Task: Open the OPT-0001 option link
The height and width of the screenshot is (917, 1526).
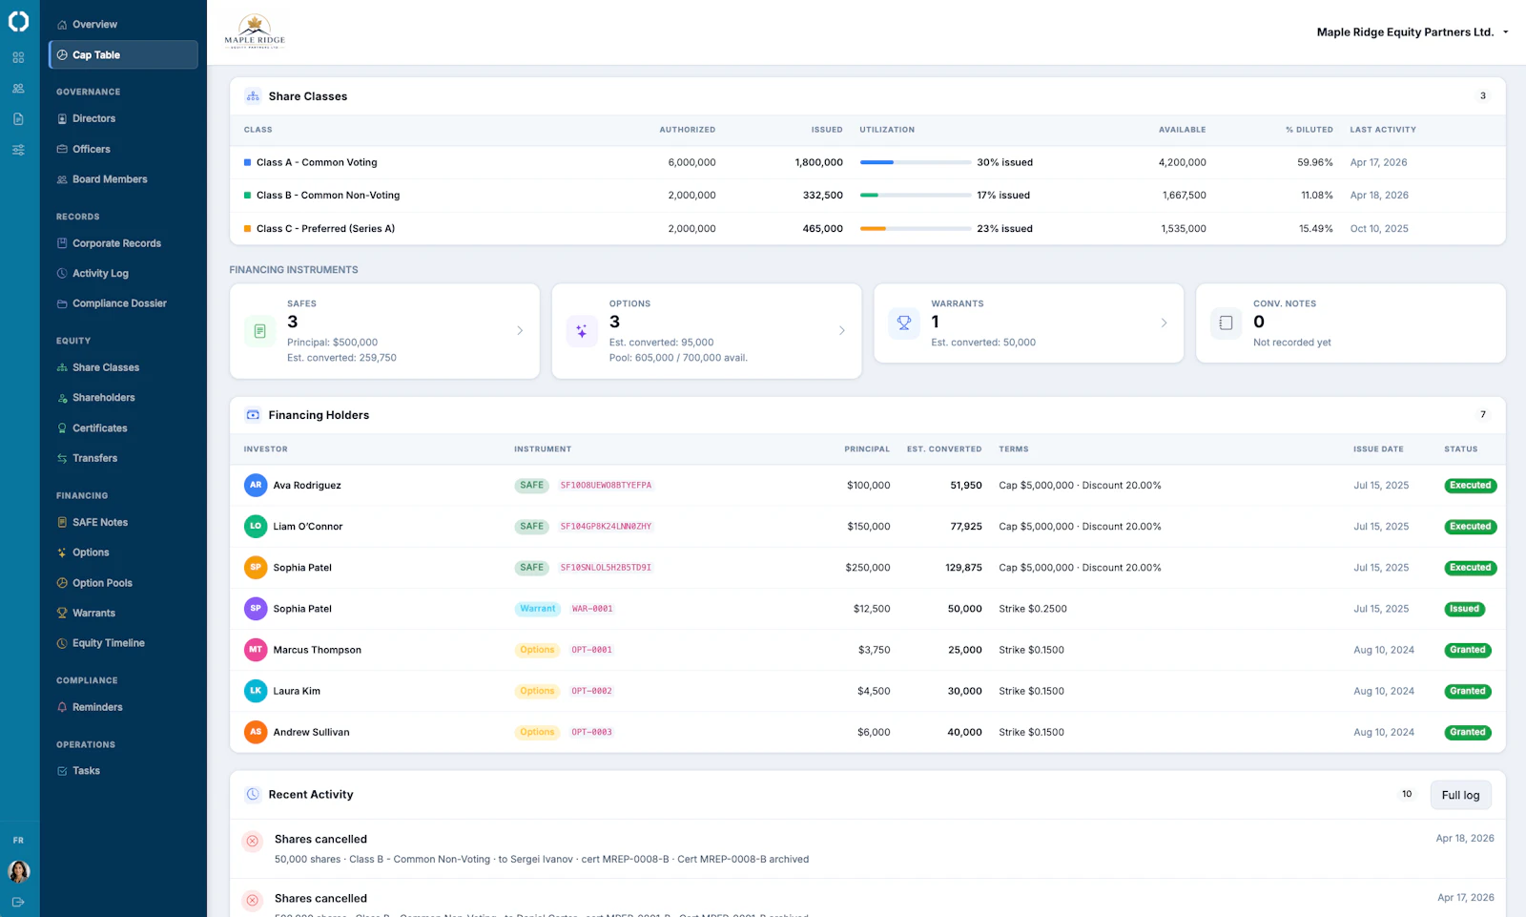Action: tap(591, 650)
